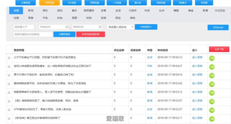
Task: Tick checkbox for 杨戬想帮哮天犬 row
Action: (x=9, y=92)
